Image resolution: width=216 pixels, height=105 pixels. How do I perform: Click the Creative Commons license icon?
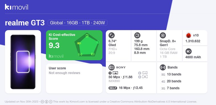point(42,102)
